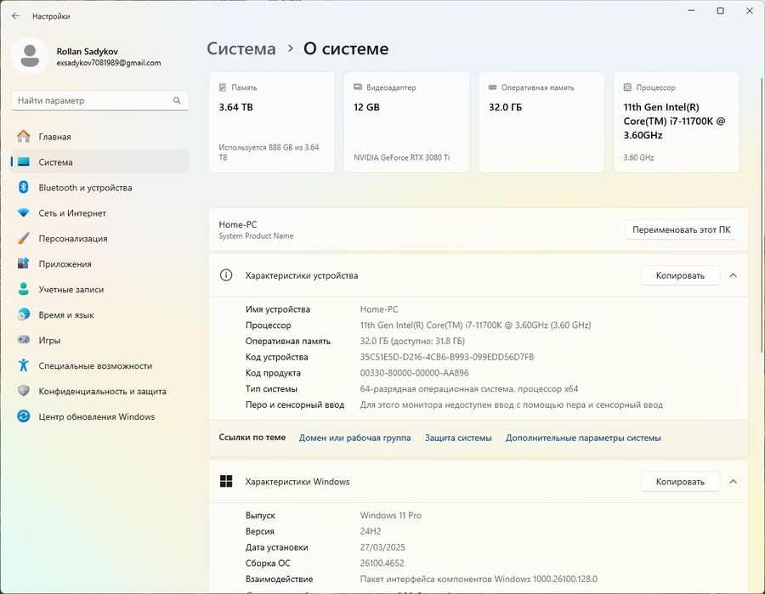
Task: Click the Windows logo near Характеристики Windows
Action: (x=226, y=481)
